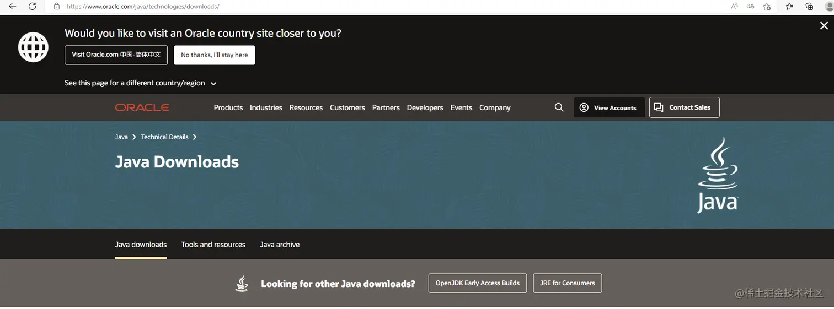Open the Company menu

pyautogui.click(x=495, y=107)
